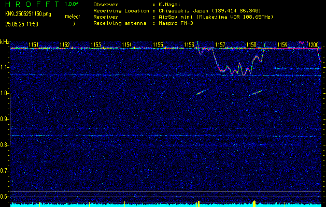
Task: Select the 1.1 kHz frequency label
Action: [x=5, y=67]
